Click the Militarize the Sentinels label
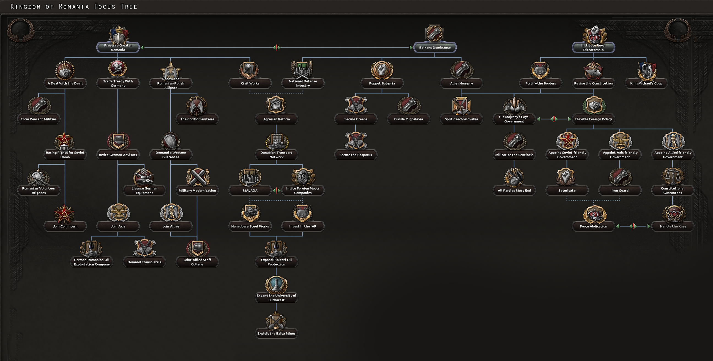Viewport: 713px width, 361px height. tap(514, 155)
